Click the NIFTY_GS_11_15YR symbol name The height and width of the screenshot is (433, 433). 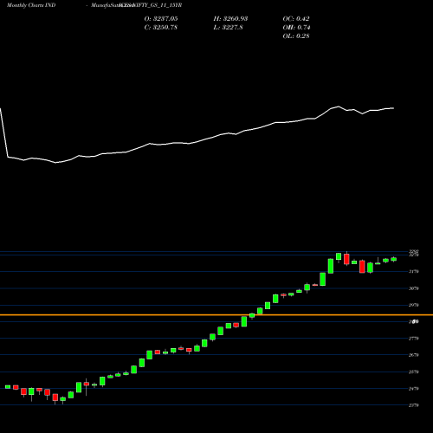(158, 5)
